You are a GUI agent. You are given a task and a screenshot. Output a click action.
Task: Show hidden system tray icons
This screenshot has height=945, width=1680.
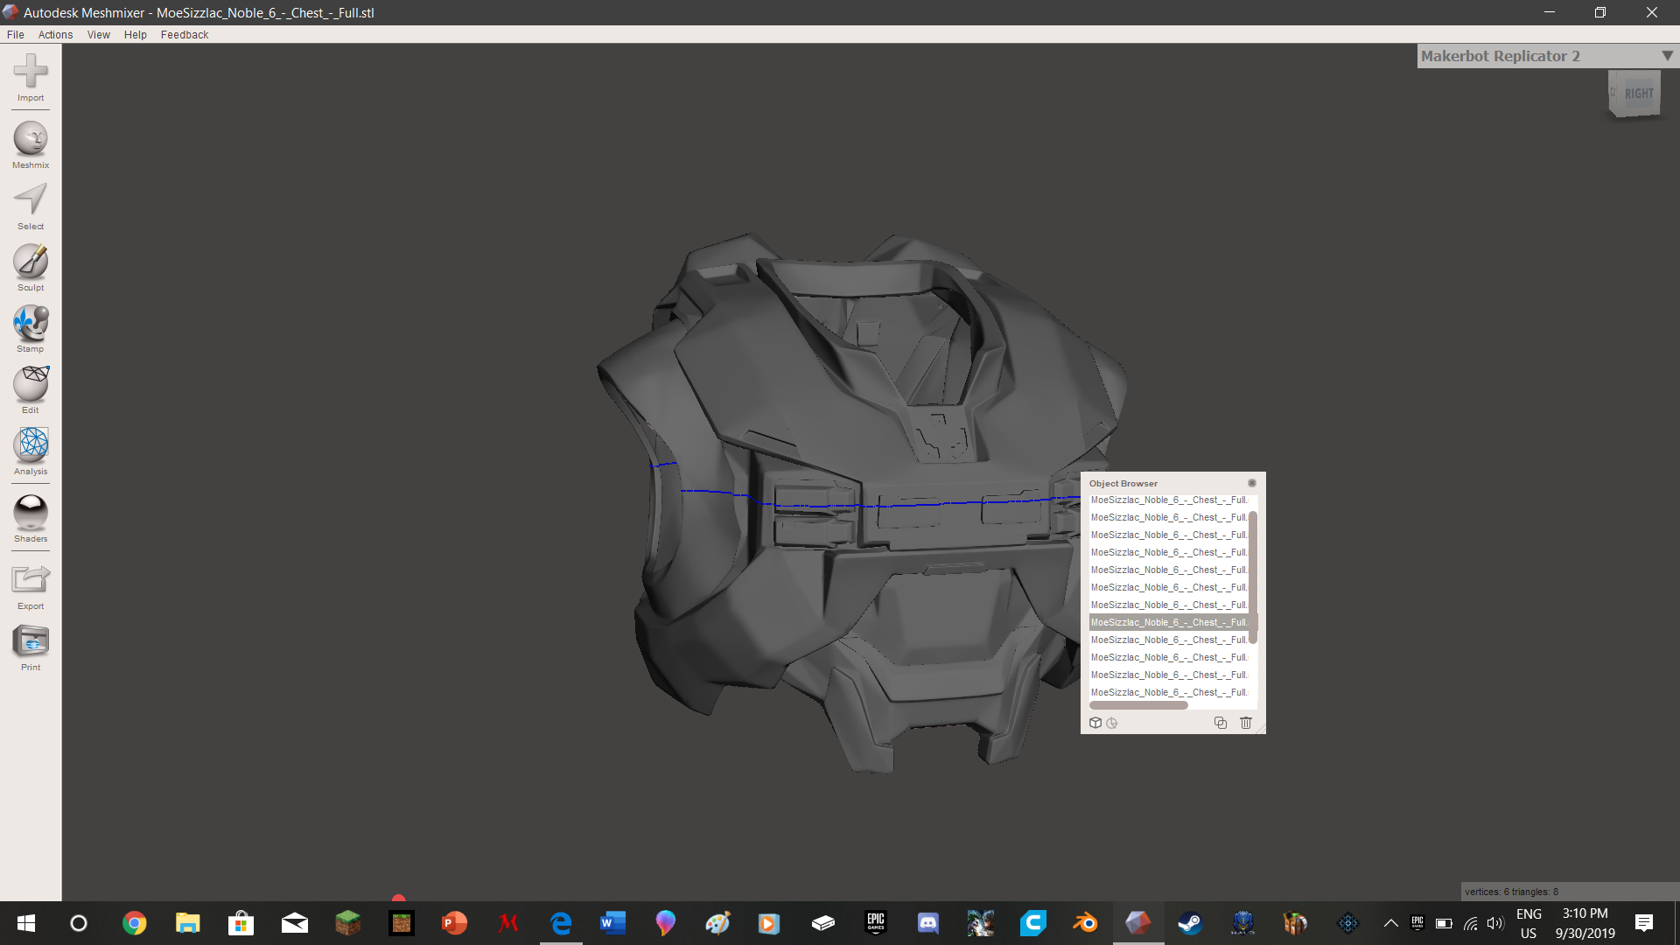coord(1390,923)
